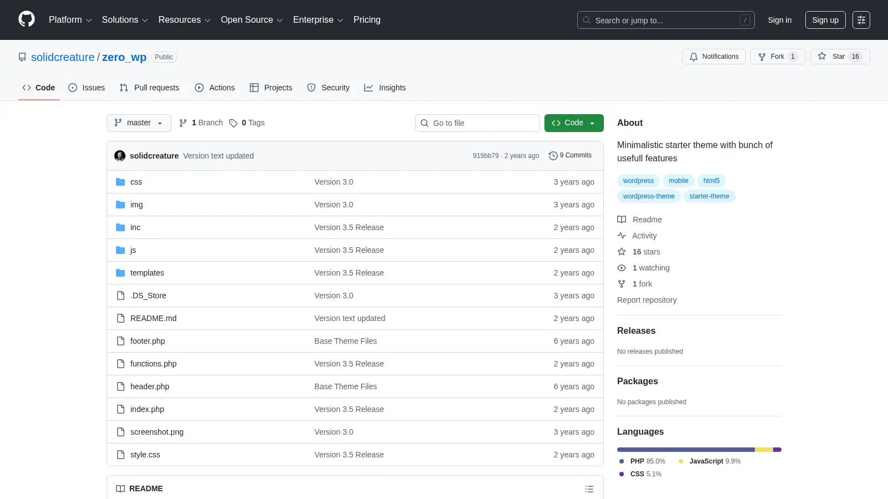Viewport: 888px width, 499px height.
Task: Click the Notifications button
Action: coord(714,57)
